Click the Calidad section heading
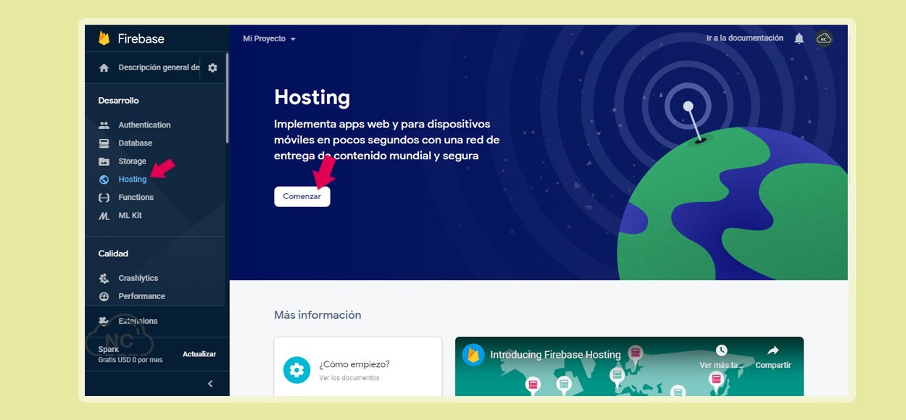906x420 pixels. [113, 253]
